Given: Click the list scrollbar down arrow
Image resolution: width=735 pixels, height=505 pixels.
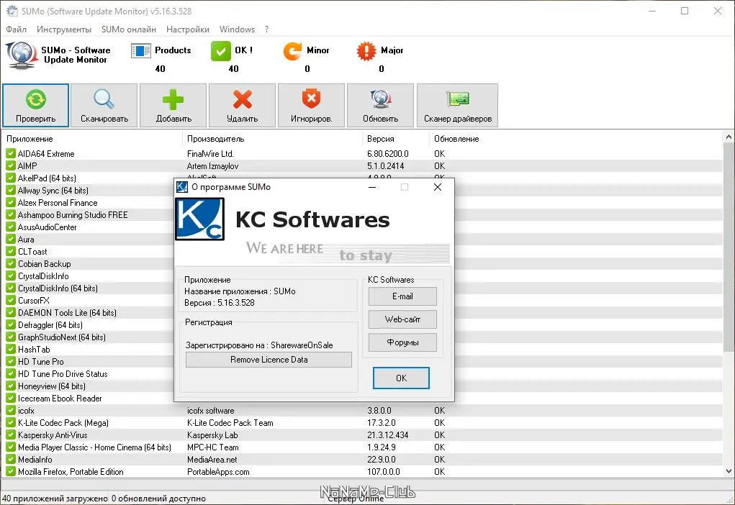Looking at the screenshot, I should pos(729,471).
